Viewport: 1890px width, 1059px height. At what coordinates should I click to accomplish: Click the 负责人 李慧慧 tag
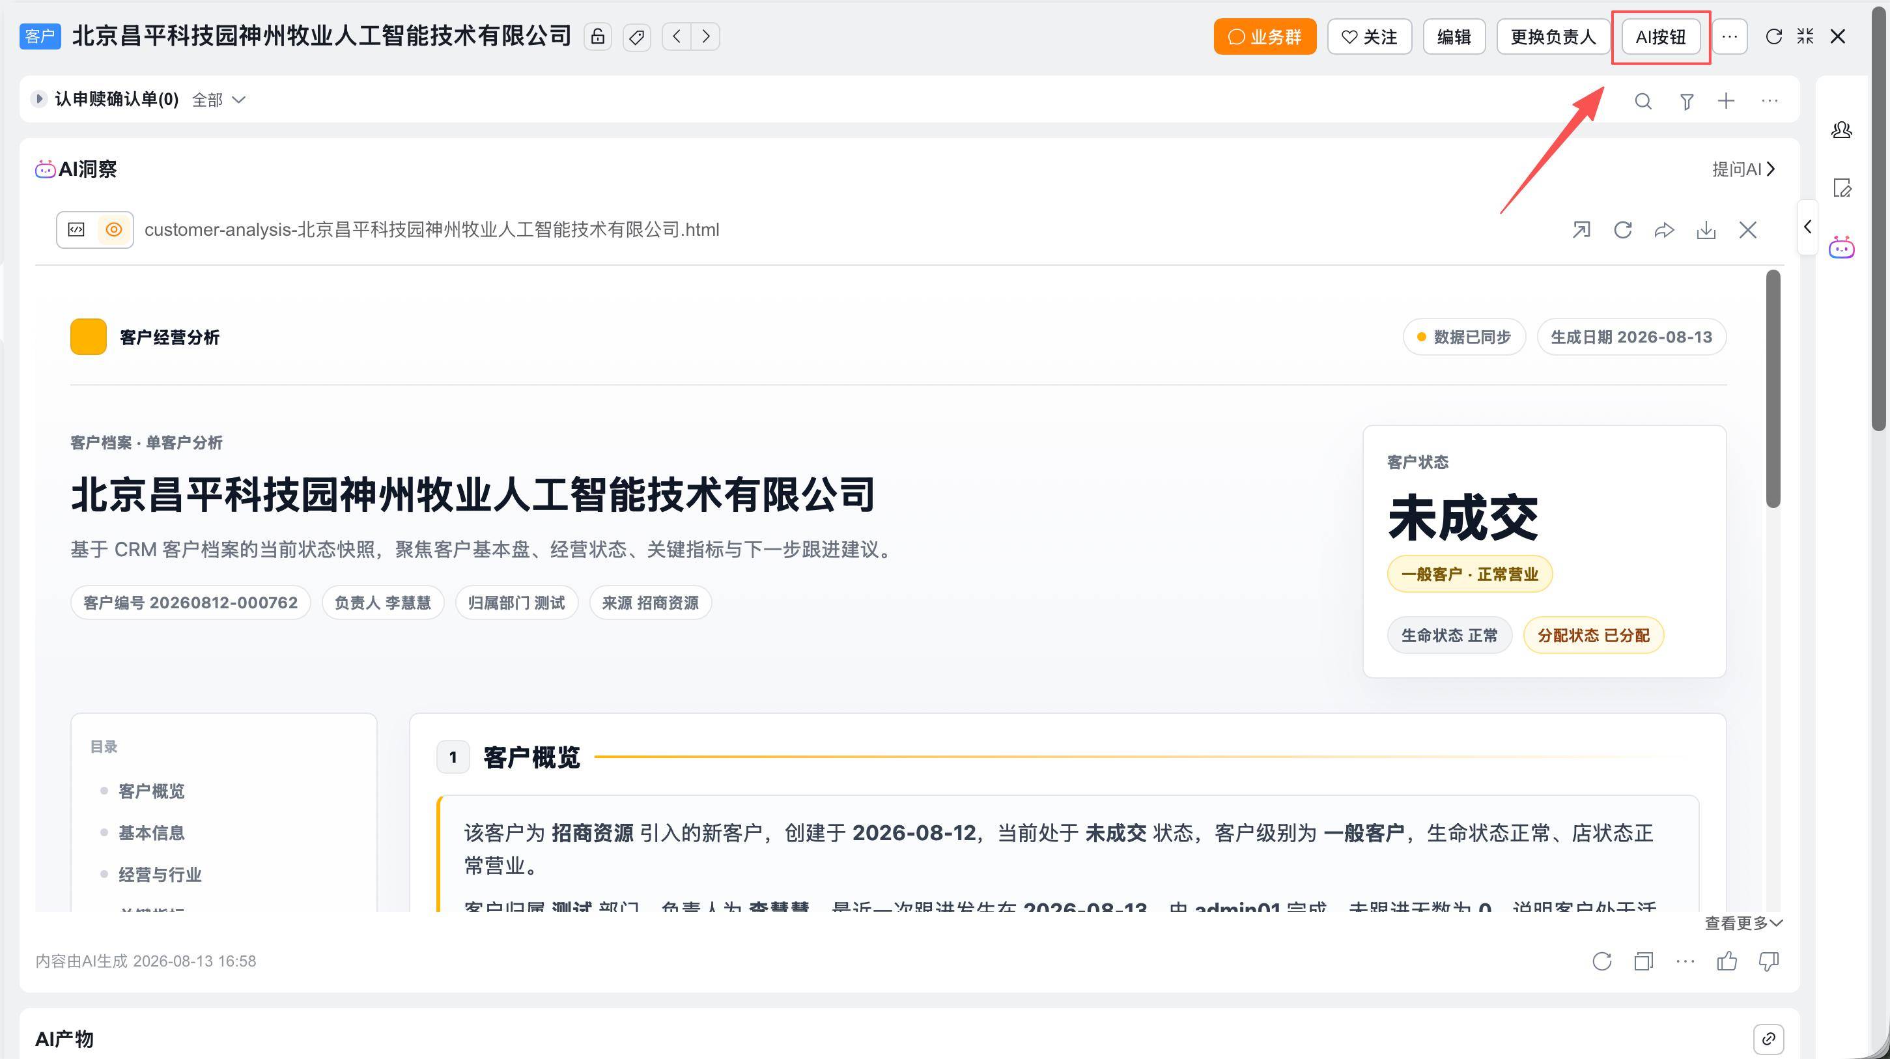[383, 602]
